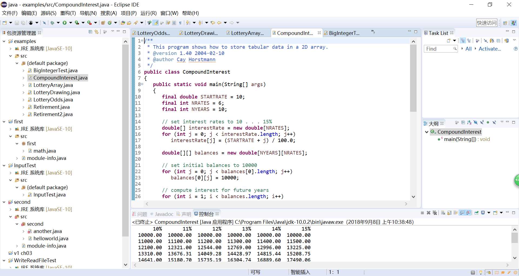The image size is (519, 276).
Task: Open the 运行(R) menu
Action: pyautogui.click(x=148, y=13)
